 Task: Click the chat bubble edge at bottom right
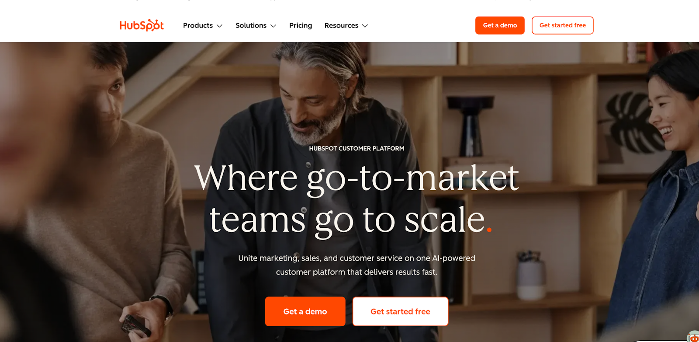point(660,340)
